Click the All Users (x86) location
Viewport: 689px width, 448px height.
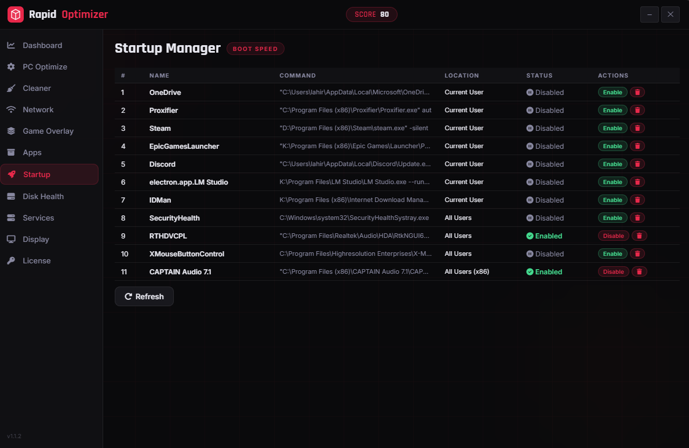pyautogui.click(x=466, y=271)
